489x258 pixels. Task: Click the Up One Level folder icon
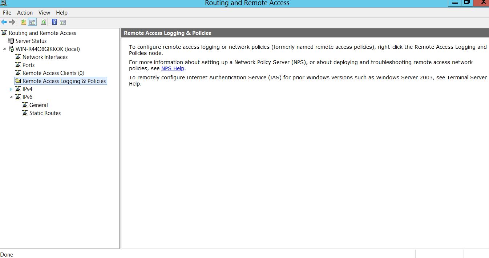24,22
